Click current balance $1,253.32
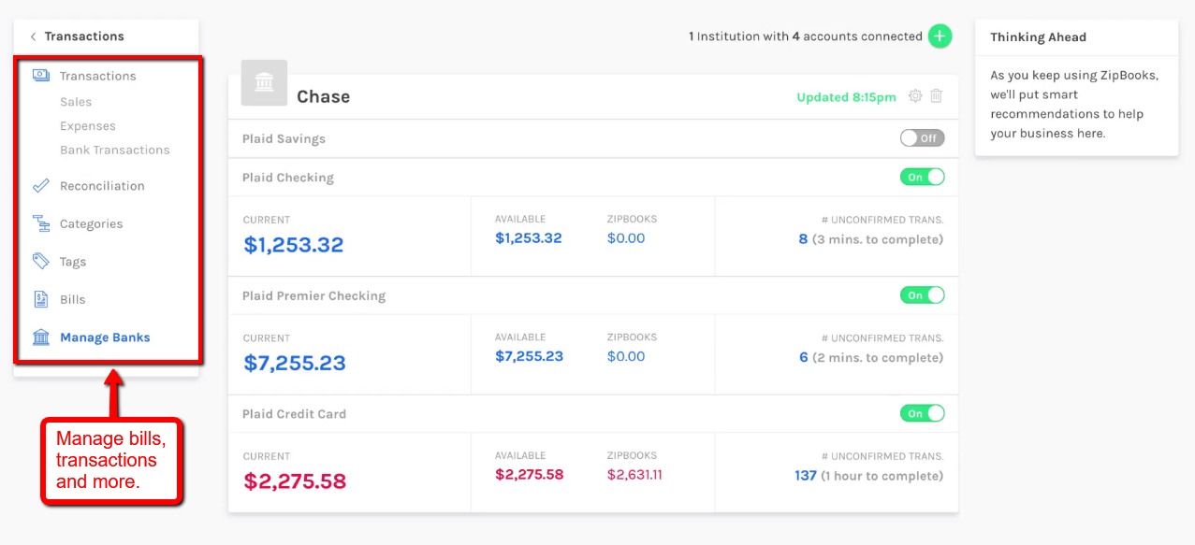 pos(294,245)
